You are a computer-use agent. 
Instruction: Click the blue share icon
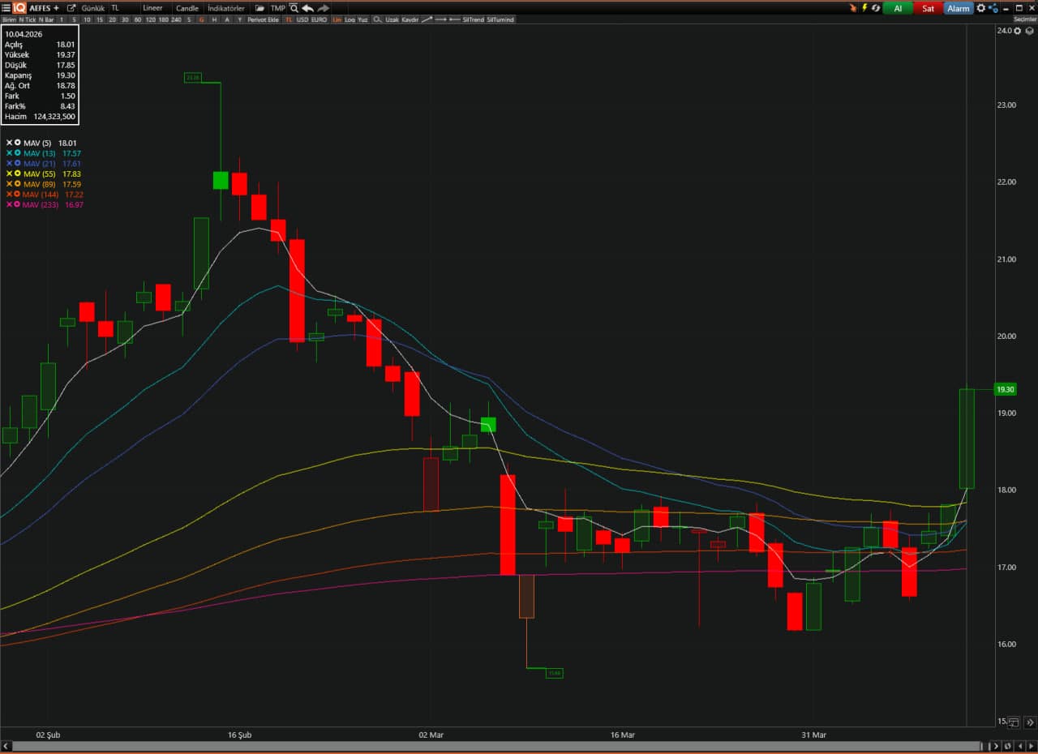coord(993,8)
